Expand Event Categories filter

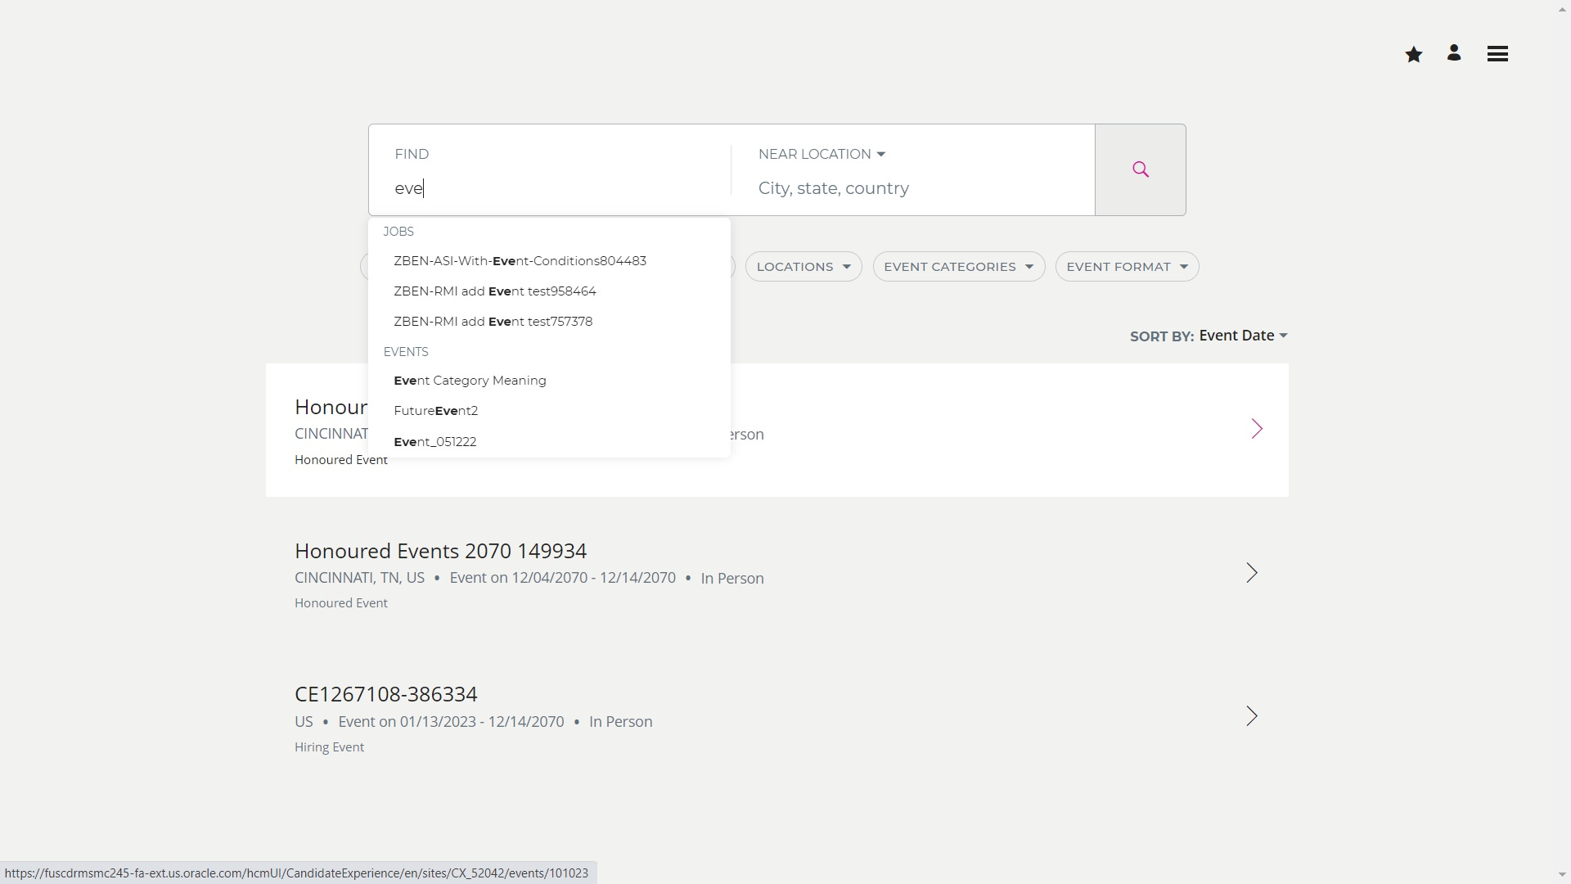958,267
